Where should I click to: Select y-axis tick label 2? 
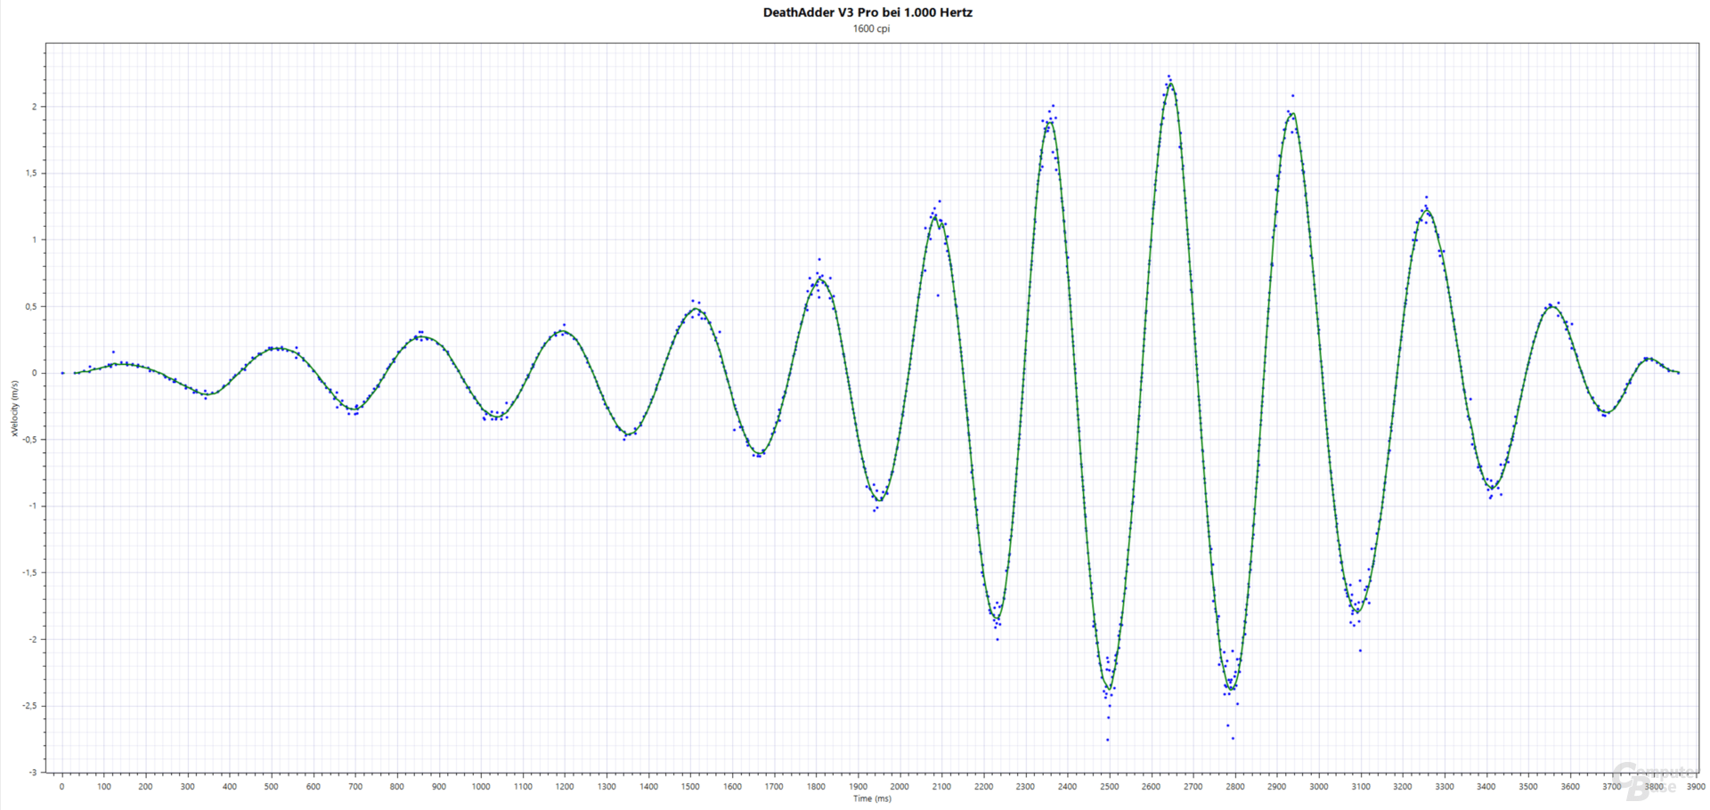coord(35,107)
